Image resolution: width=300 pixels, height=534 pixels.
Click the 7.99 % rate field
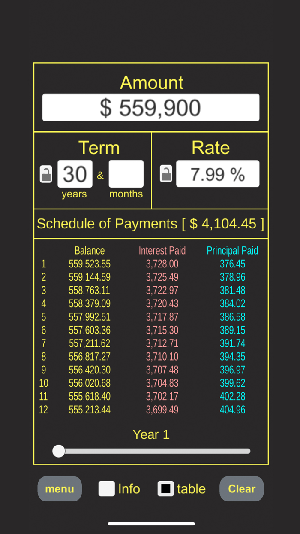pyautogui.click(x=217, y=173)
